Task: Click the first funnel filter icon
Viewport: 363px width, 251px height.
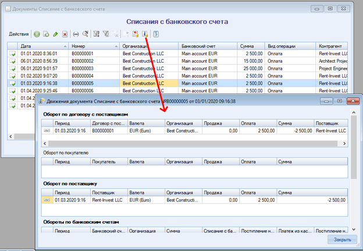Action: (97, 34)
